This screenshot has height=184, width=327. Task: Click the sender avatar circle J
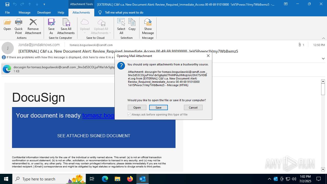[8, 48]
